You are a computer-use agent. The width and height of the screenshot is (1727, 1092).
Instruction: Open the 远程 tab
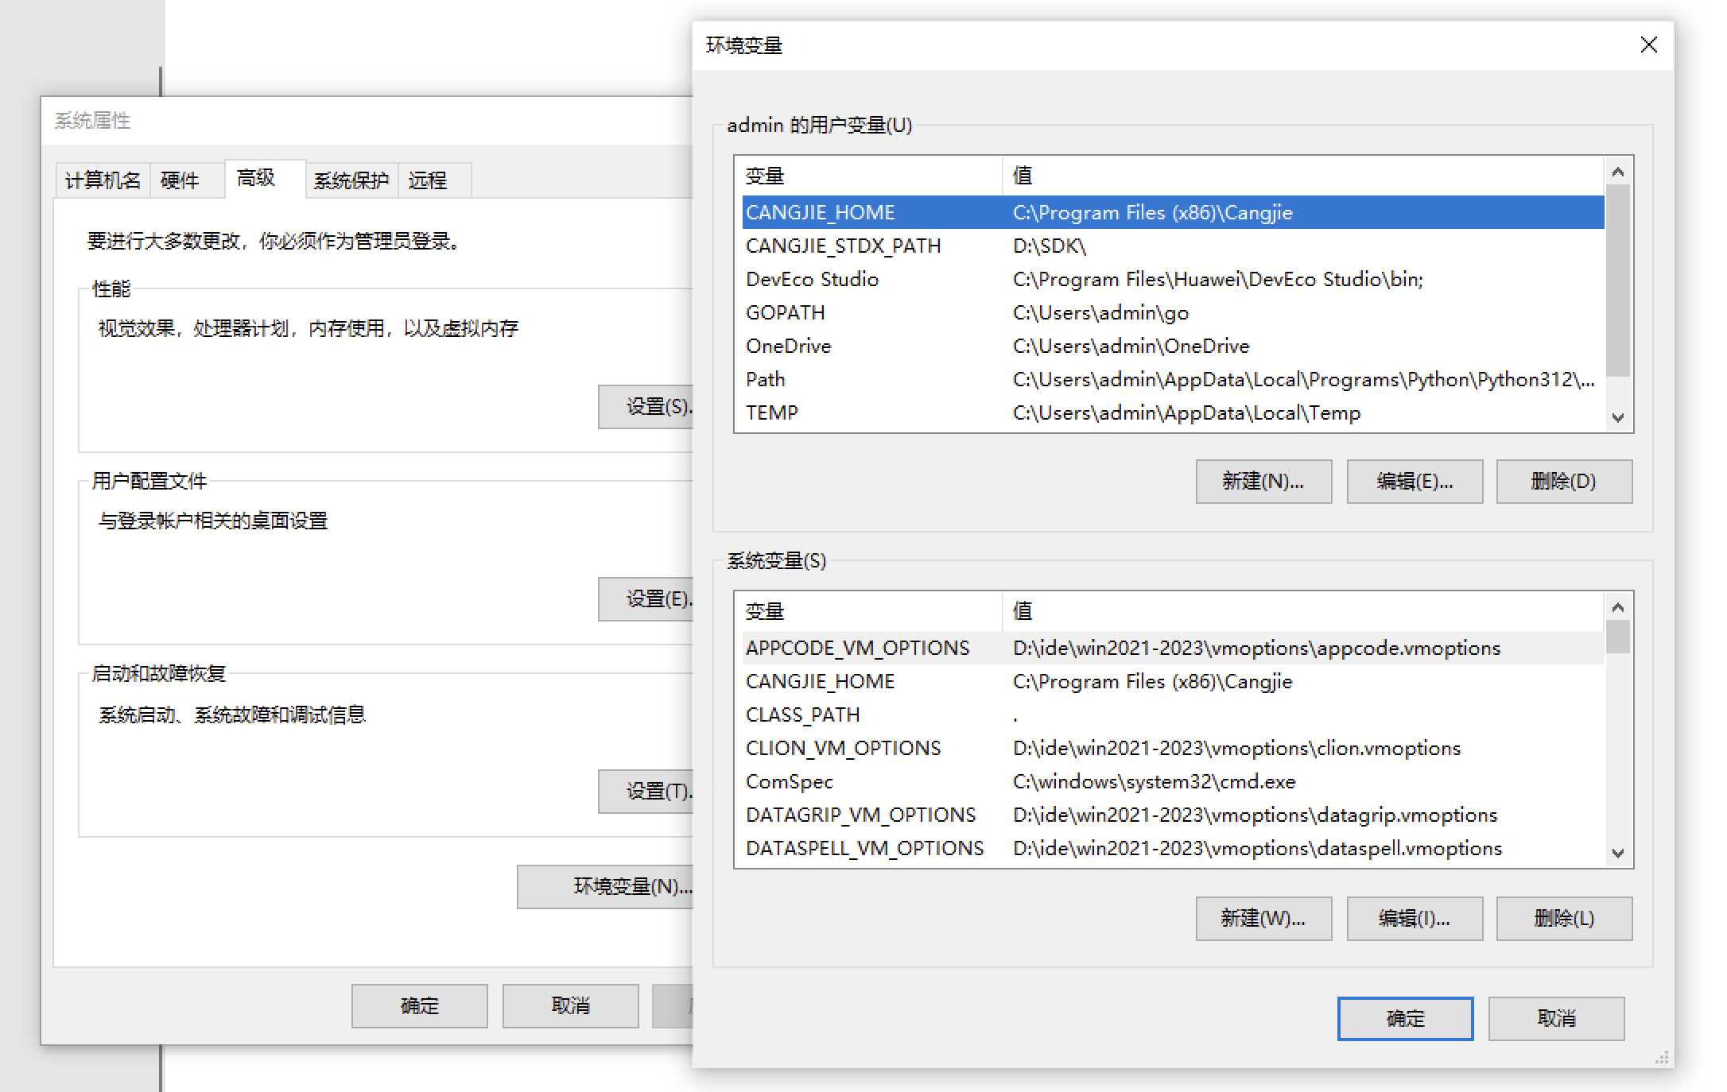[x=428, y=180]
